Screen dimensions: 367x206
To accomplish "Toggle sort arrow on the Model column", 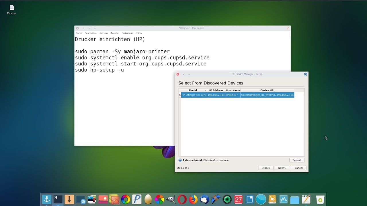I will pos(205,90).
